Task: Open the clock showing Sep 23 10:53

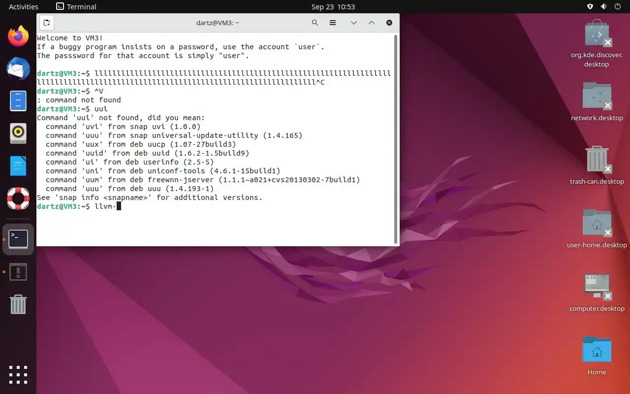Action: [333, 7]
